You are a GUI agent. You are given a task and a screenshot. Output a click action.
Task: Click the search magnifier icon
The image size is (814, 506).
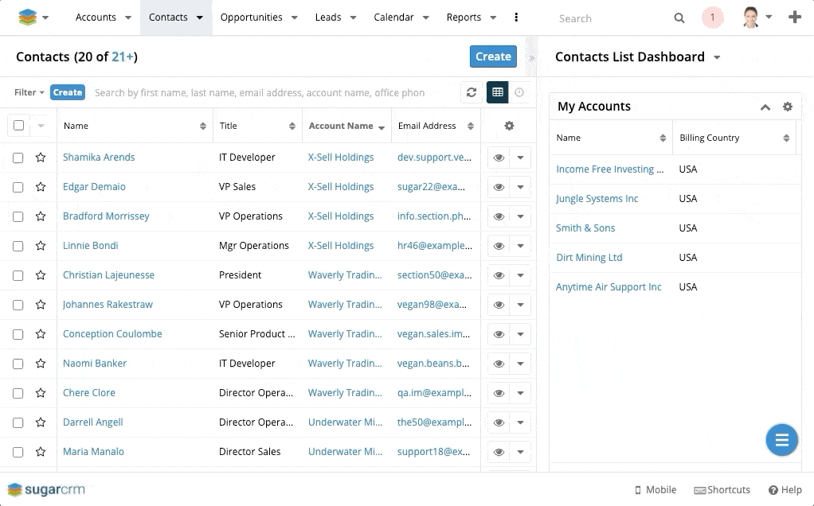[679, 18]
